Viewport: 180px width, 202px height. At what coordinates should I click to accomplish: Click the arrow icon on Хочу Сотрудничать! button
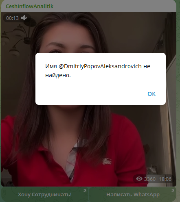pos(85,191)
